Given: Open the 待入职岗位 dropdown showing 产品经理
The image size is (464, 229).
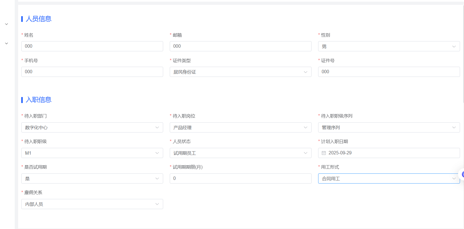Looking at the screenshot, I should (240, 127).
